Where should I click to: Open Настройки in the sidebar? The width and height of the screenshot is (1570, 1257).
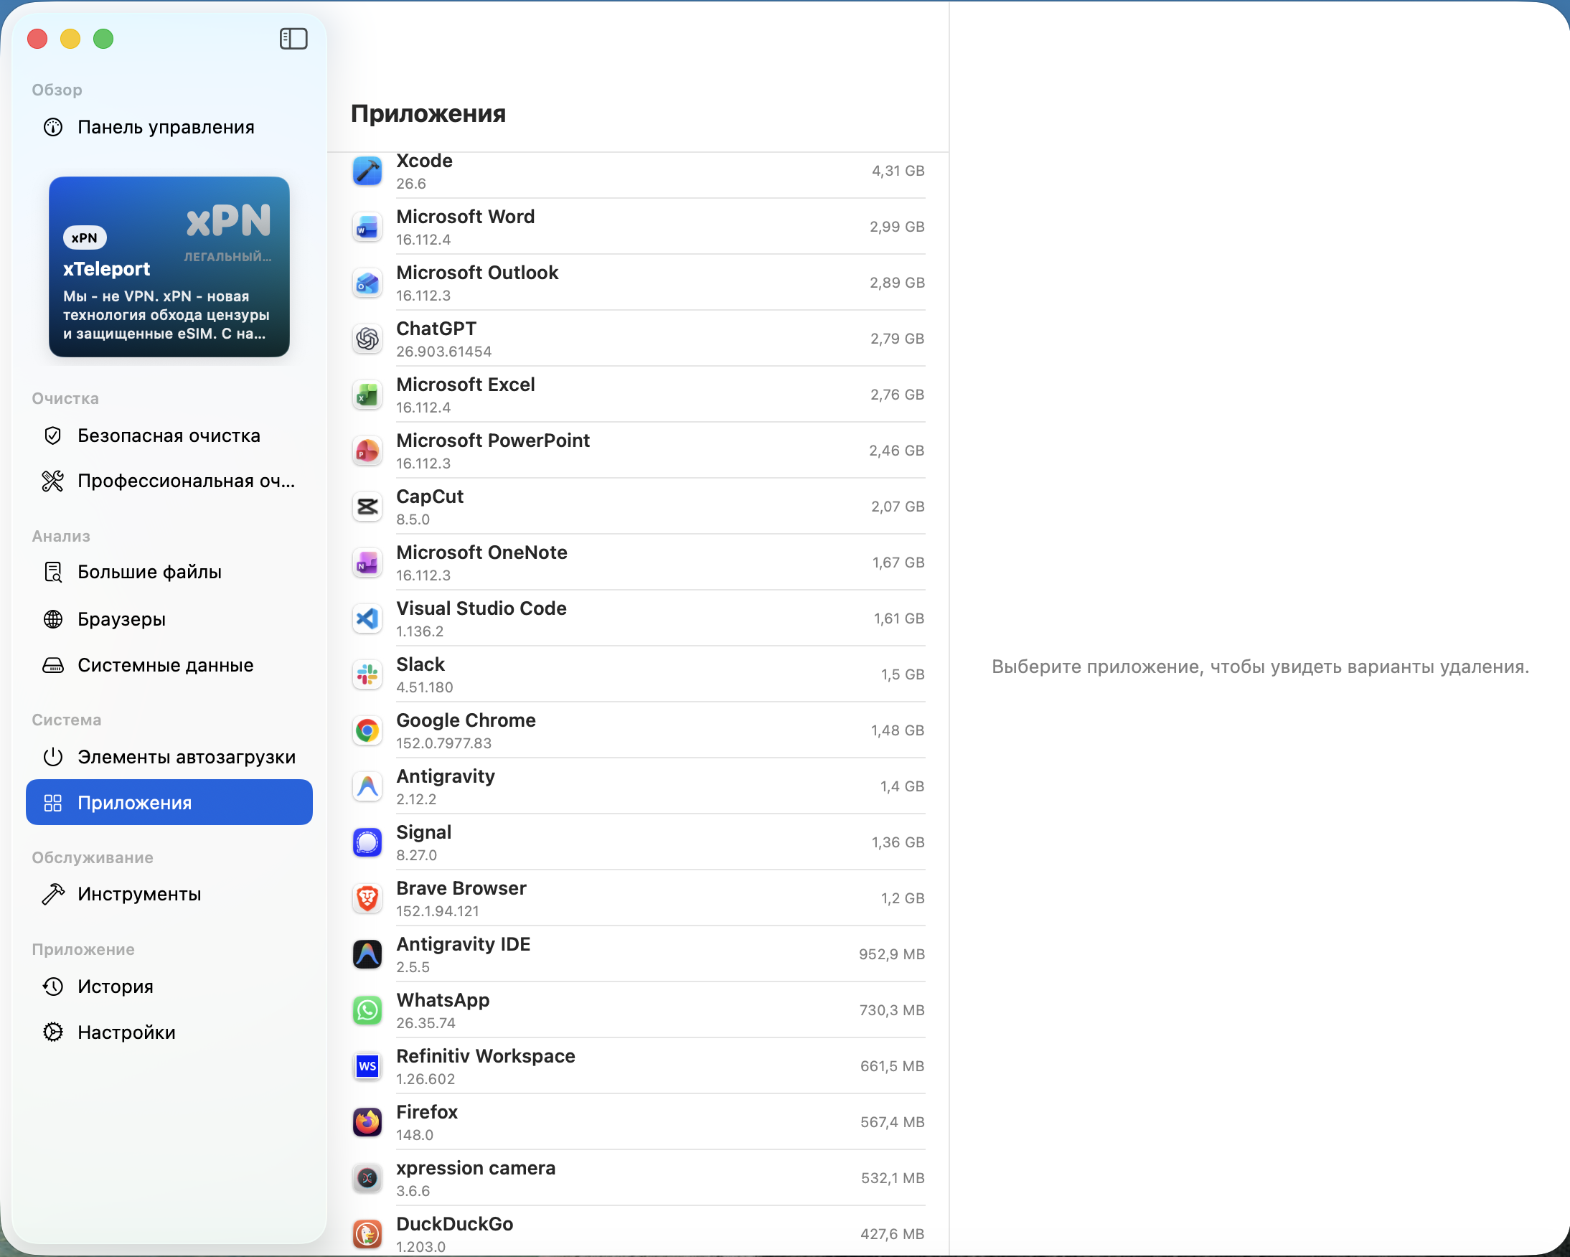[169, 1032]
